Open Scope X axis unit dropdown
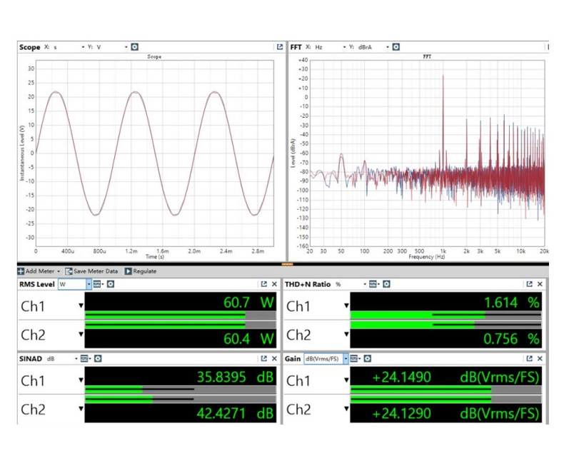Screen dimensions: 564x466 [82, 47]
